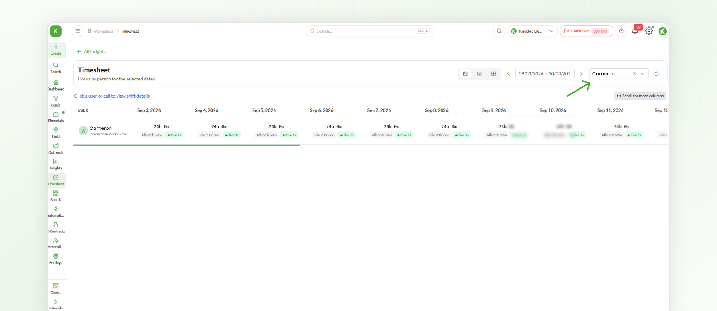This screenshot has height=311, width=717.
Task: Open the Knockio De... workspace dropdown
Action: (532, 31)
